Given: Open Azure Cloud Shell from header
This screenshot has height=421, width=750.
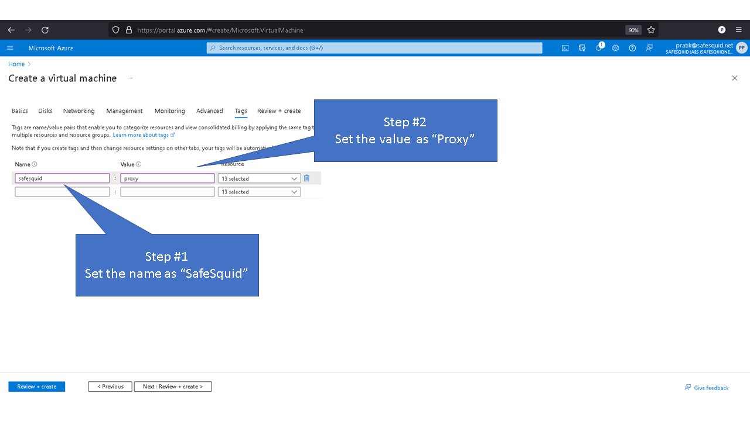Looking at the screenshot, I should coord(565,48).
